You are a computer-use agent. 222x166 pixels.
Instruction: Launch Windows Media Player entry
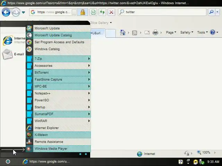point(58,148)
